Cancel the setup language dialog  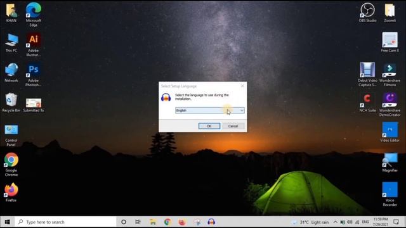click(233, 126)
